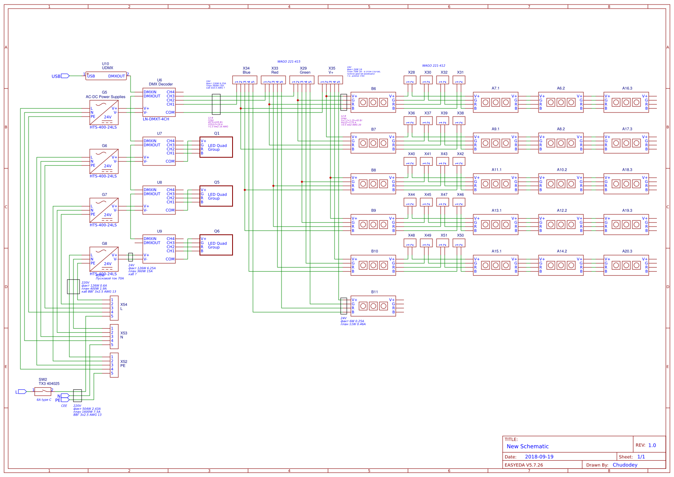The width and height of the screenshot is (674, 477).
Task: Select the B11 LED module
Action: pyautogui.click(x=373, y=306)
